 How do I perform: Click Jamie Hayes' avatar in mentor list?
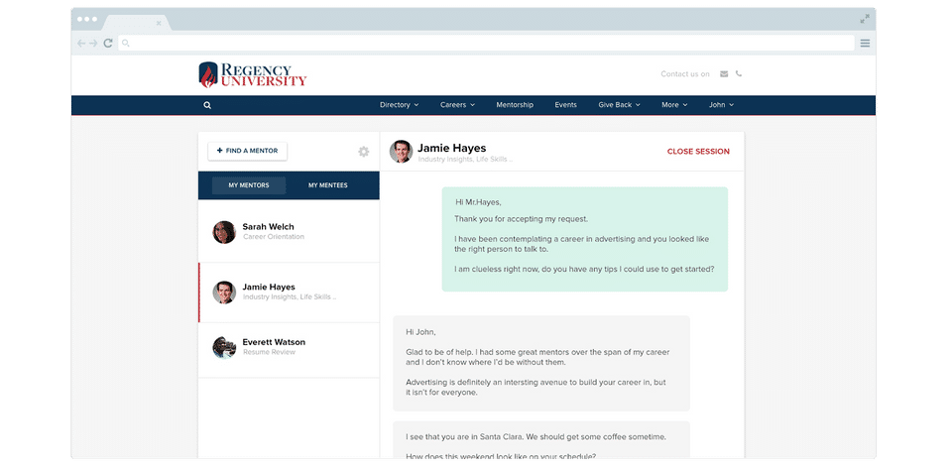(x=224, y=293)
